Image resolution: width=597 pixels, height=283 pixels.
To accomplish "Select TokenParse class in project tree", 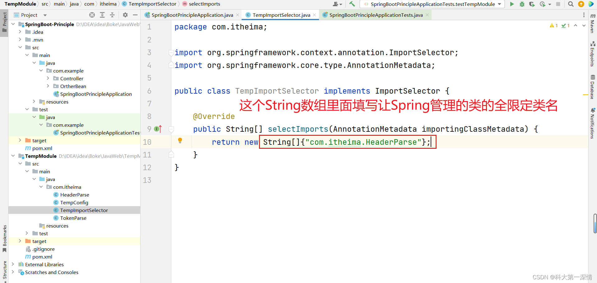I will (x=73, y=218).
